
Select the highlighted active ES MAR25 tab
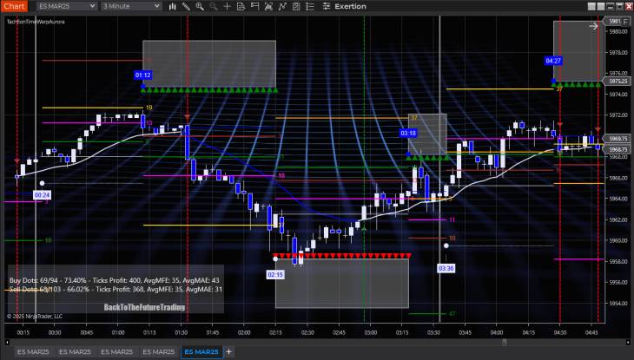(x=200, y=352)
